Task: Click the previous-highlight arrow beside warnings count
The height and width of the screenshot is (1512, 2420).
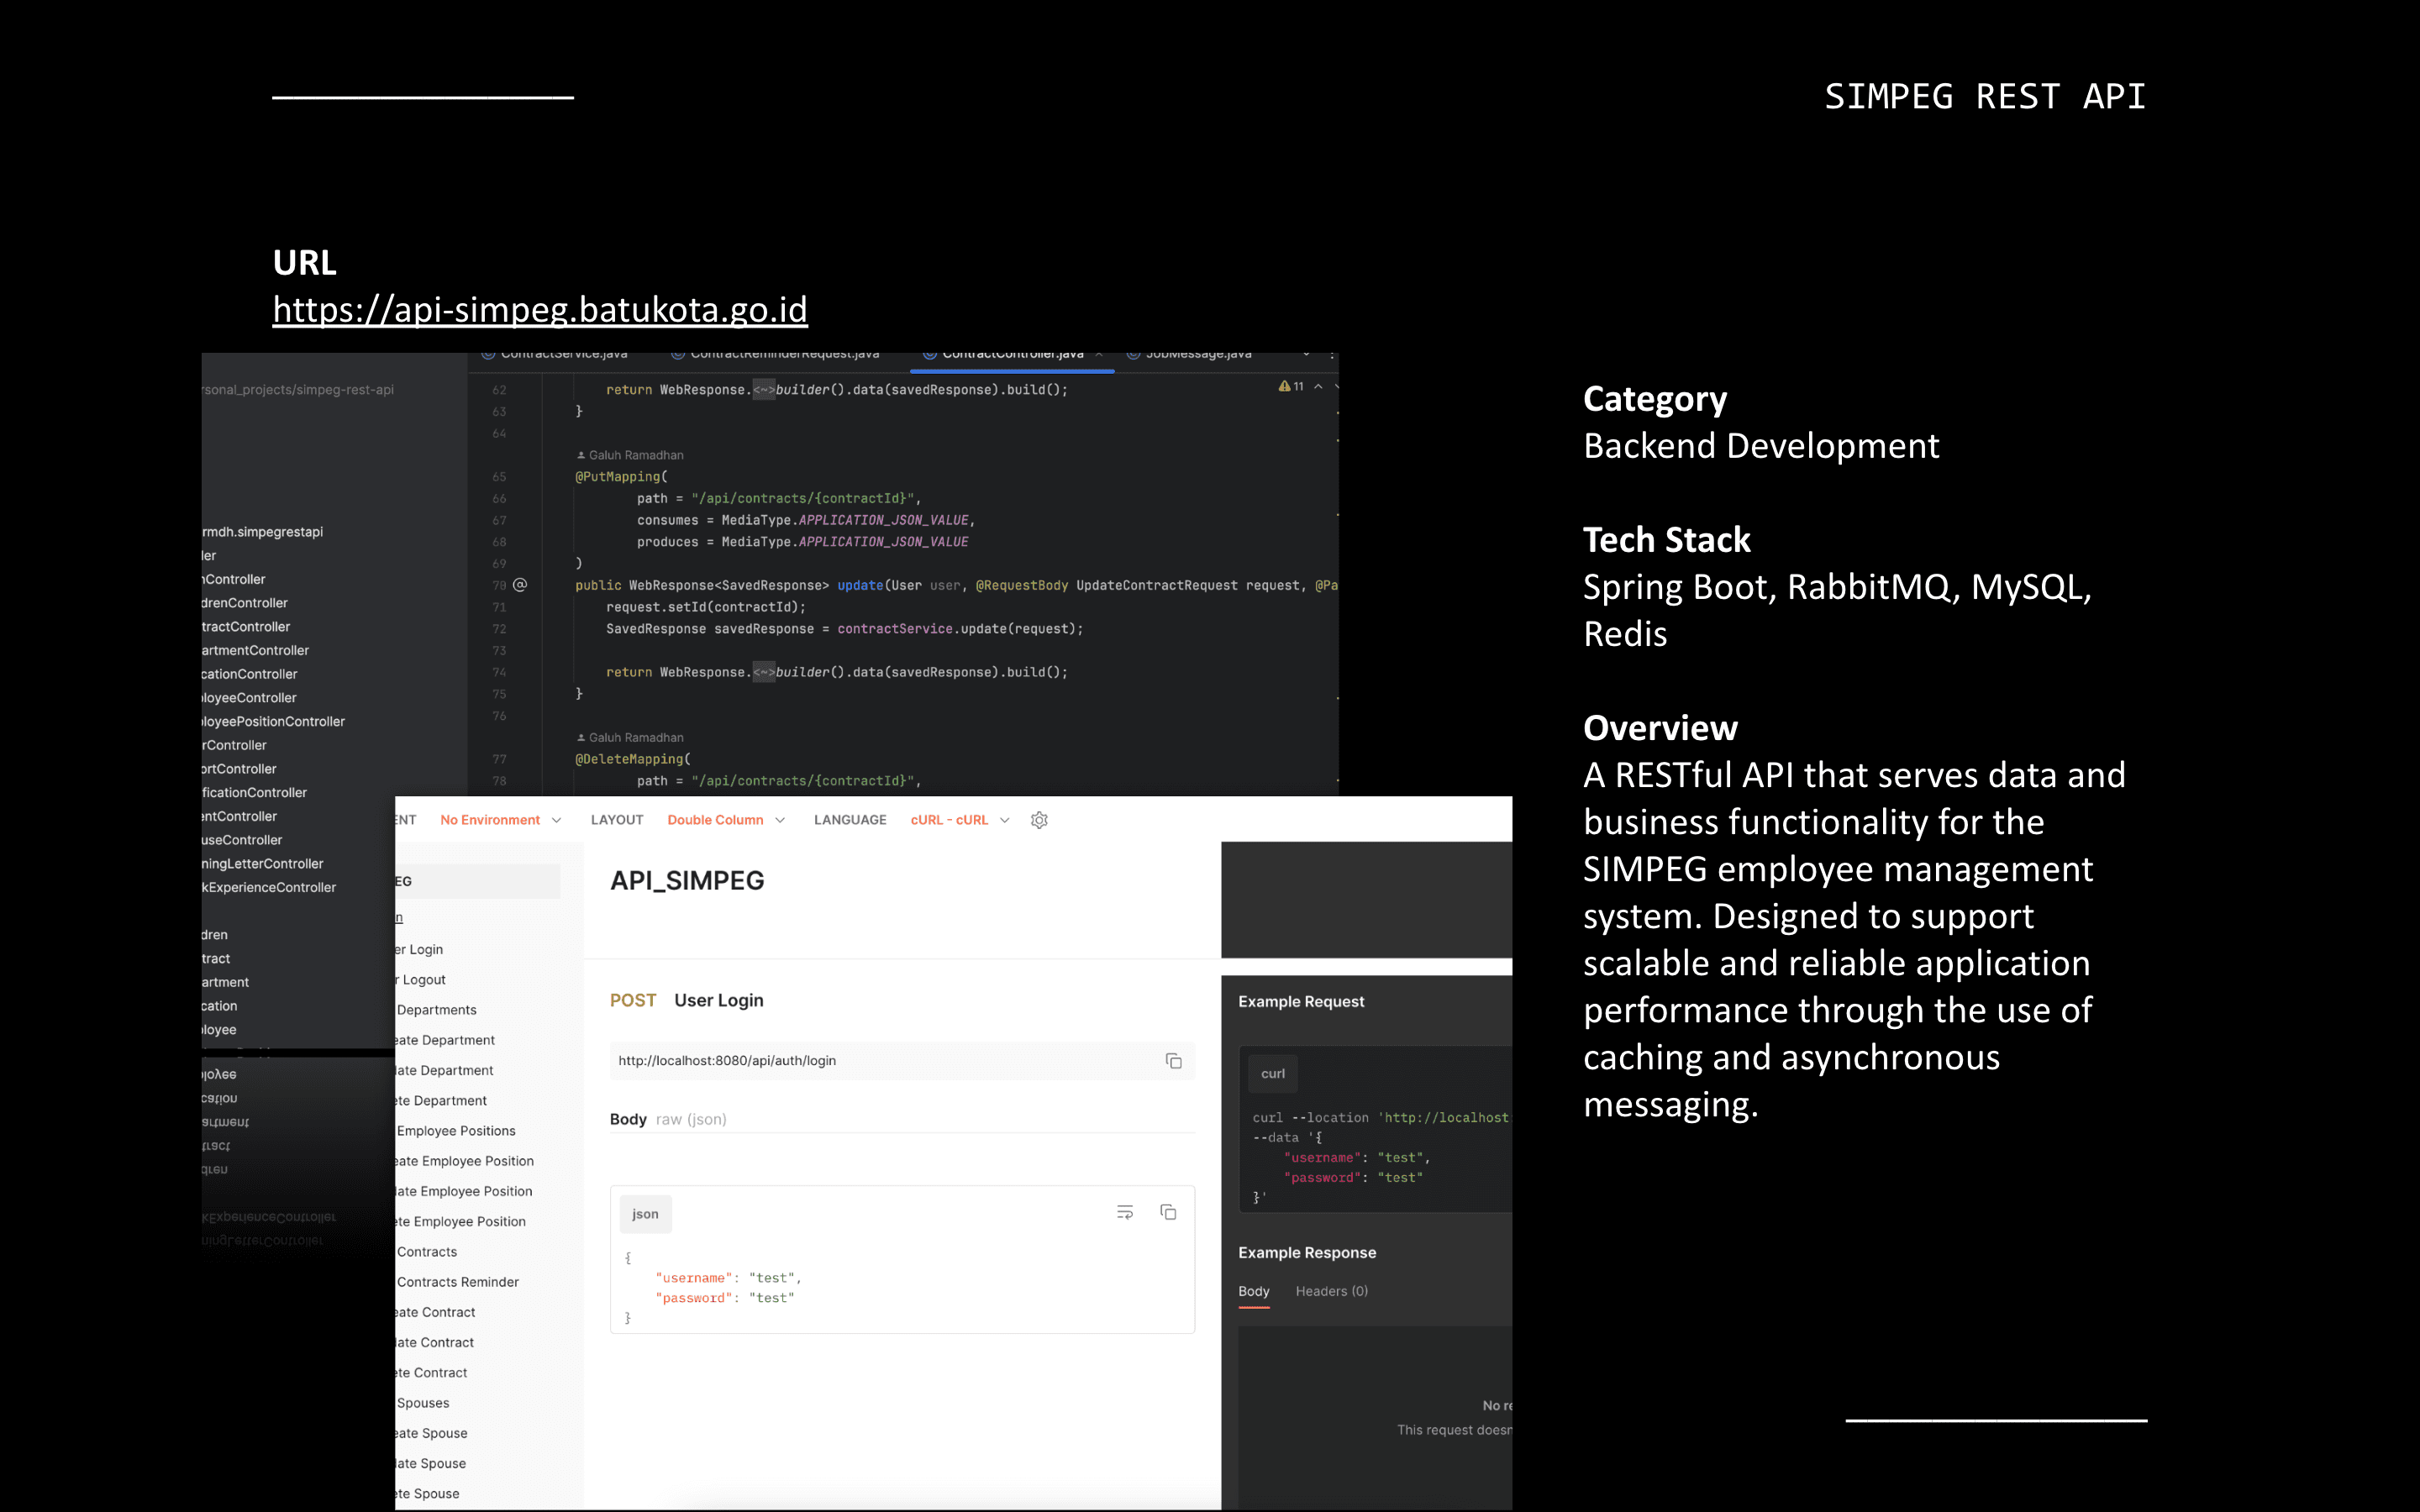Action: (x=1318, y=386)
